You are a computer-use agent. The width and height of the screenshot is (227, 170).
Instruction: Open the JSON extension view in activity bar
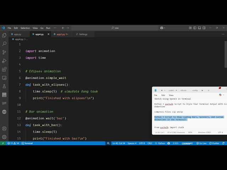(4, 112)
